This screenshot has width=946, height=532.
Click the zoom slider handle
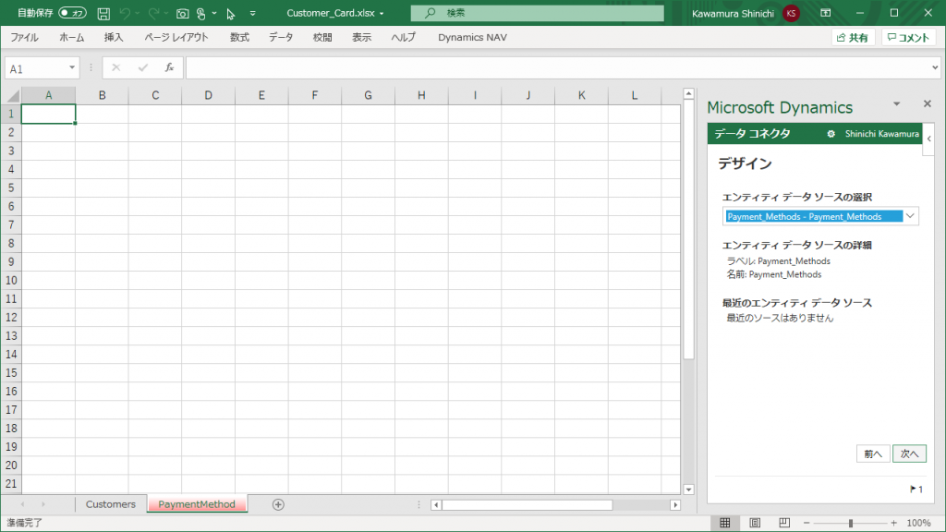(851, 523)
